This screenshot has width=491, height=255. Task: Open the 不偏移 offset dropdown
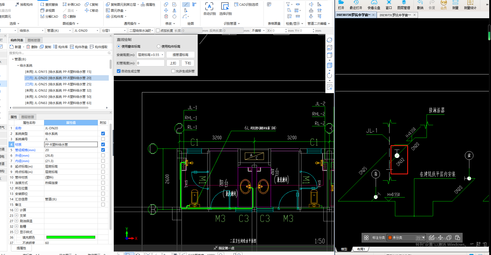[258, 30]
